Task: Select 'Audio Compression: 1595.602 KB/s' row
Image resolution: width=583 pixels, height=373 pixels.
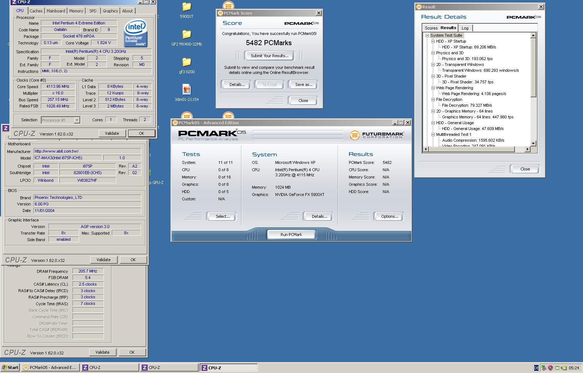Action: click(473, 140)
